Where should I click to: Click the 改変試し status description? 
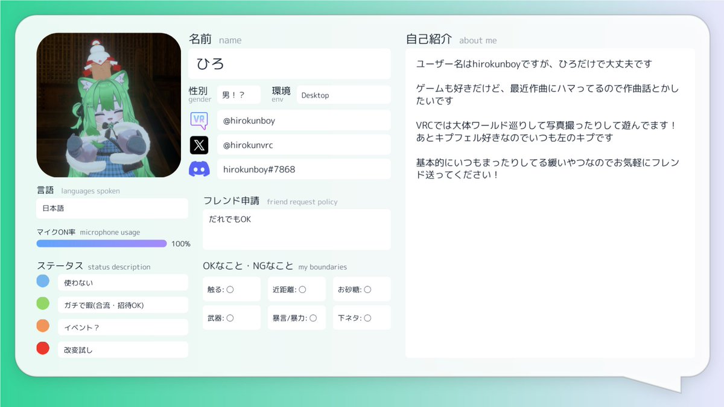(x=123, y=350)
